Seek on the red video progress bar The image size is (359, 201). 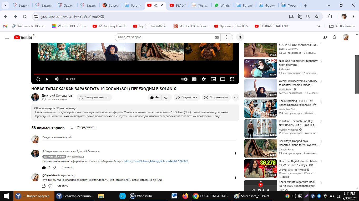click(x=135, y=74)
